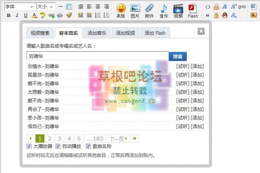Select the song 笨小孩--刘德华
The image size is (260, 173).
pyautogui.click(x=43, y=118)
